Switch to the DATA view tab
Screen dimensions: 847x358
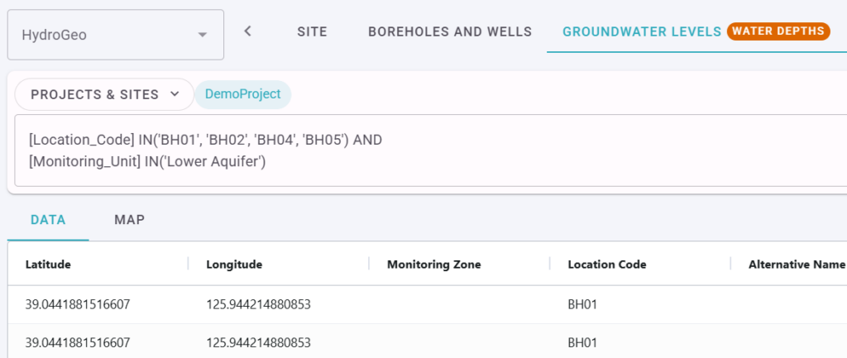point(48,220)
